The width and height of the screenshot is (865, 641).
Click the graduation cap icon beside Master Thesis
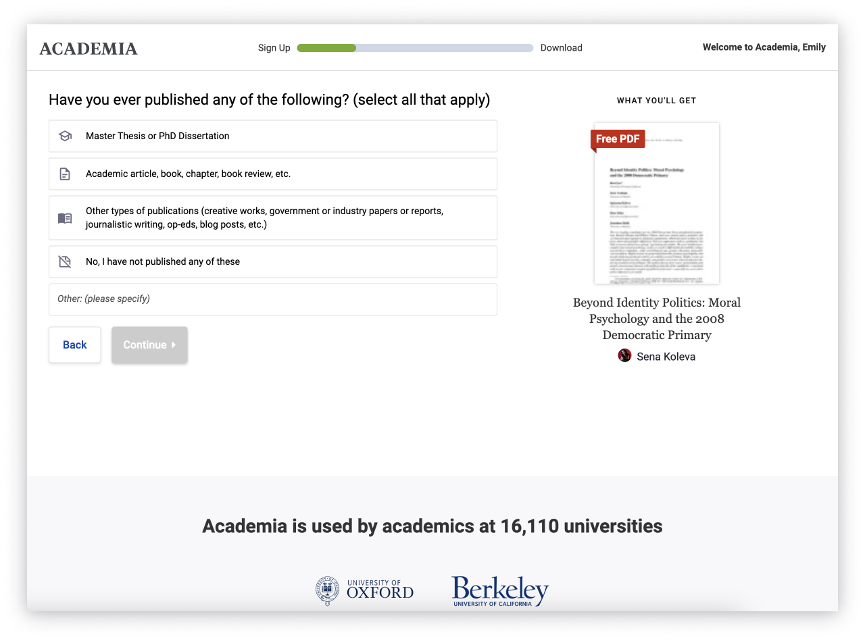tap(65, 136)
